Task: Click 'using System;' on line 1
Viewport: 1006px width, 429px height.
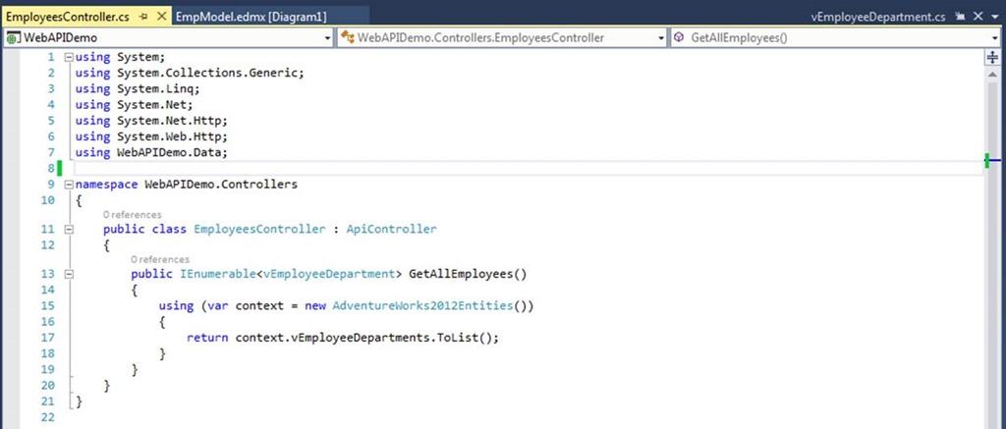Action: (x=120, y=57)
